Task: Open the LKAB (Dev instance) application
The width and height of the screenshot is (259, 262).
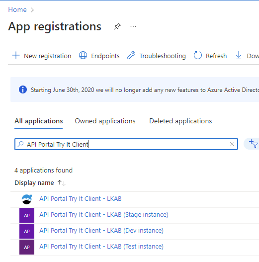Action: (101, 230)
